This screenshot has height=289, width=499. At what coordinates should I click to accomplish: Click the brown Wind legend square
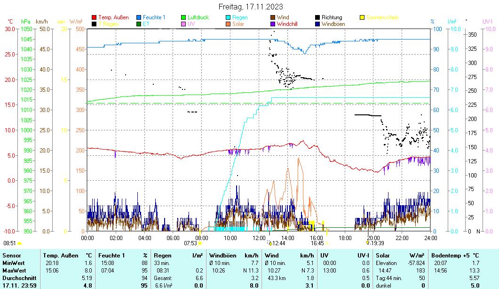point(273,17)
